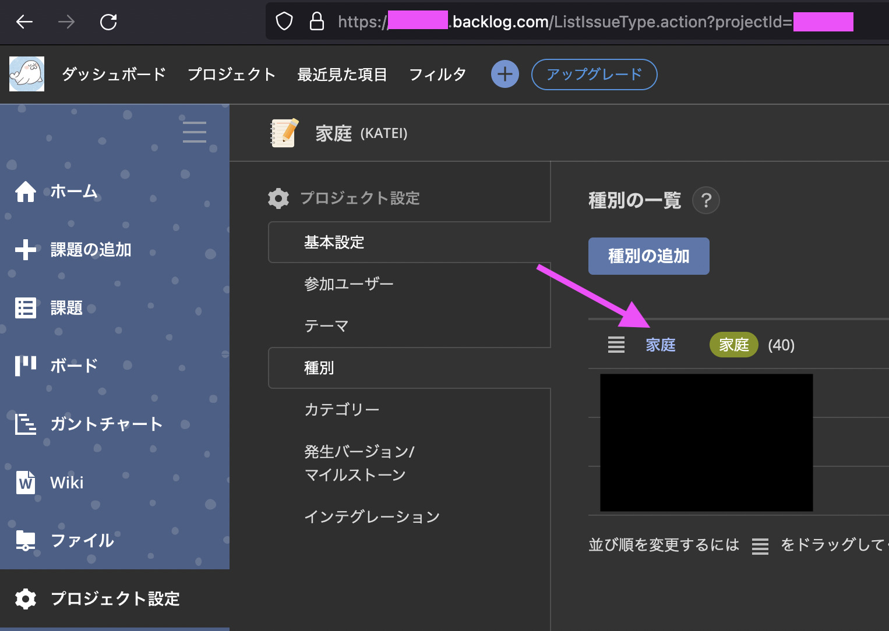Click the Wiki page icon
Screen dimensions: 889x631
[x=26, y=482]
